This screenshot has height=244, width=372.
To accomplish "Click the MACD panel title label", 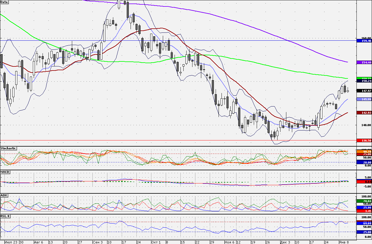I will tap(5, 172).
